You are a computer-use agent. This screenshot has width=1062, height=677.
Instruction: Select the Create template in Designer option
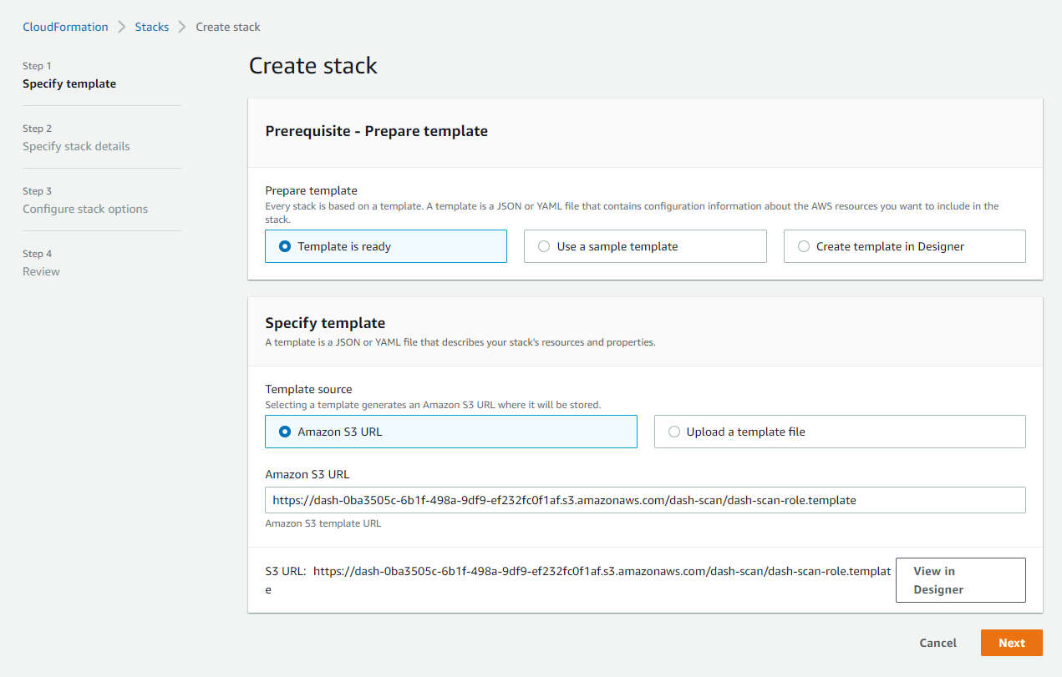tap(804, 246)
